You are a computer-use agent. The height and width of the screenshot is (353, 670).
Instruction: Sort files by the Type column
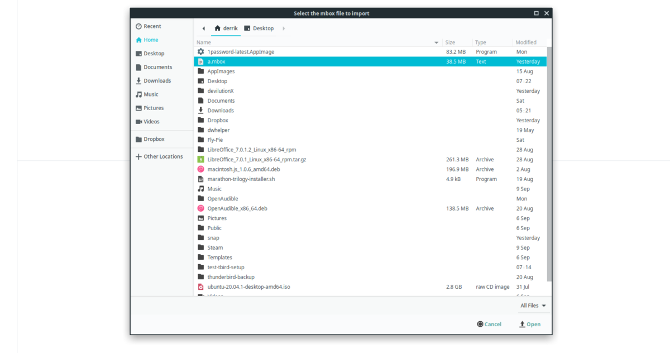492,42
